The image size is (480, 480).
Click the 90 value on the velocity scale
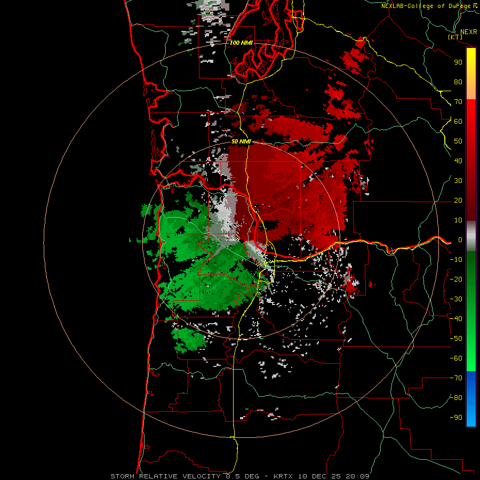click(x=458, y=62)
